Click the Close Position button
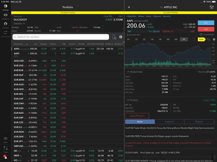Screen dimensions: 217x162 (137, 116)
